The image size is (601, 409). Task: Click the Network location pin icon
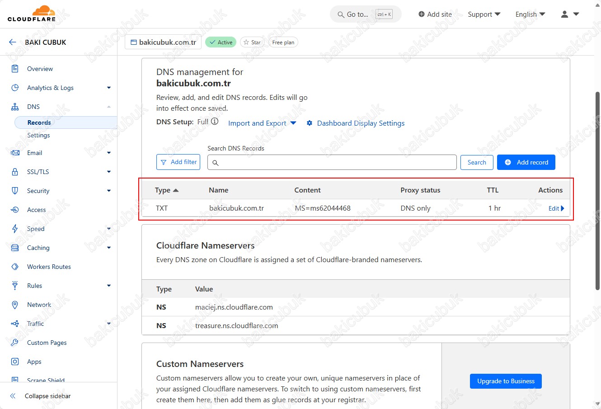[15, 305]
